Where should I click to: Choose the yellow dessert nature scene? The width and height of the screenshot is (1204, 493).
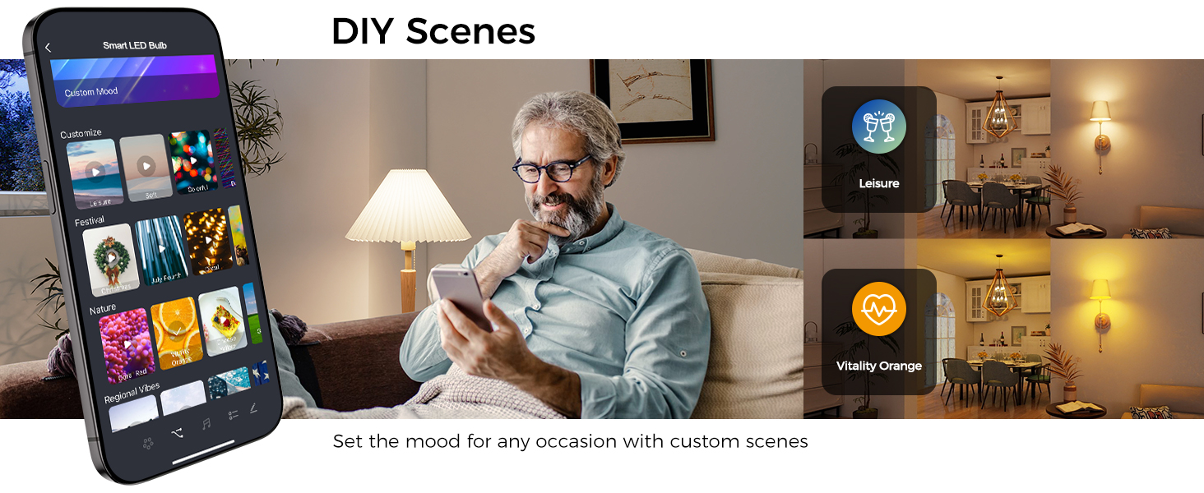(x=223, y=321)
